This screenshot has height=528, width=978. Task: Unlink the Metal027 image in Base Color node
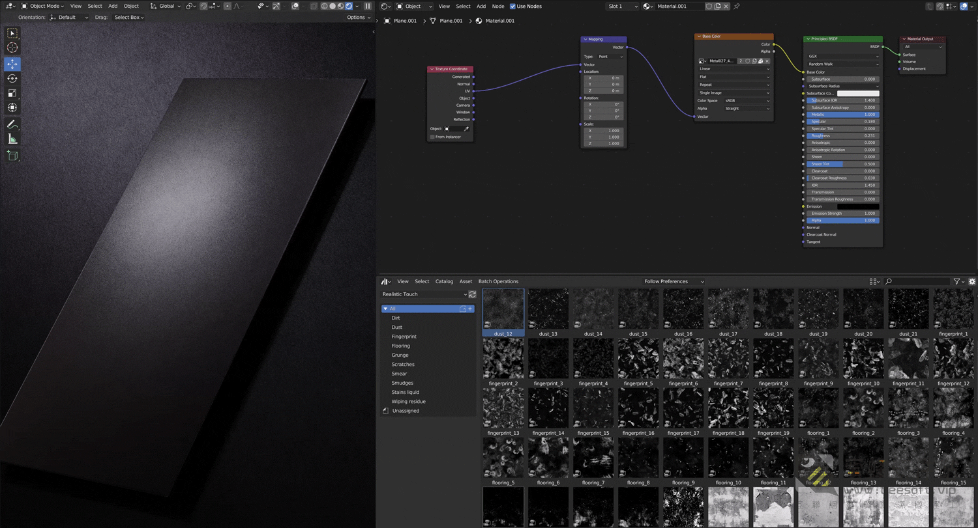pyautogui.click(x=767, y=61)
